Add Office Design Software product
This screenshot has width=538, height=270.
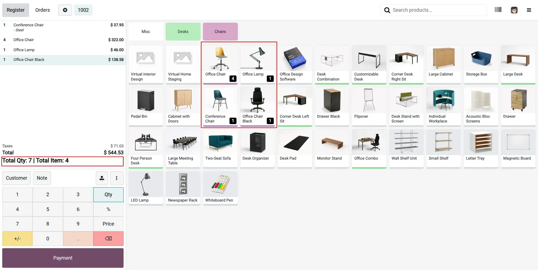(295, 65)
